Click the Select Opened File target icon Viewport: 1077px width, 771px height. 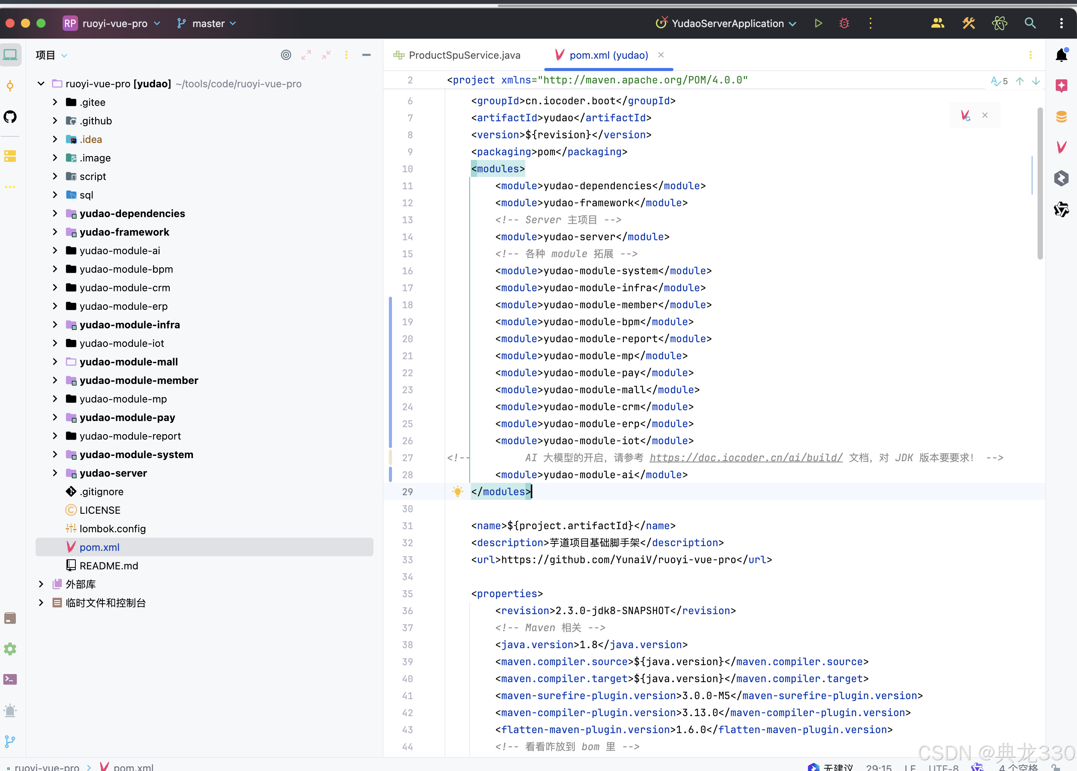(x=285, y=55)
